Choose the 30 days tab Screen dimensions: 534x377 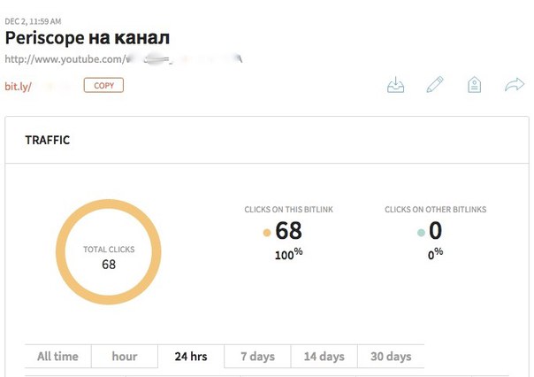(x=391, y=357)
